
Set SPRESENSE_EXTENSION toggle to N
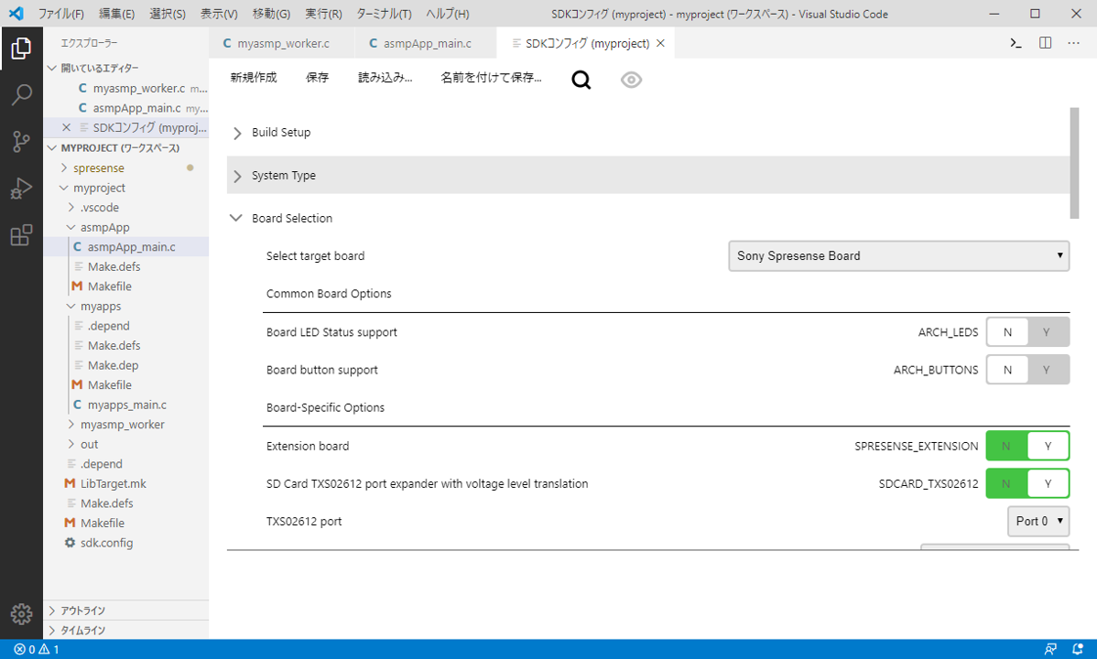coord(1006,447)
